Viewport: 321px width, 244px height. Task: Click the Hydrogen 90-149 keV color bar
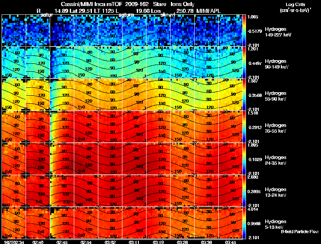pyautogui.click(x=244, y=63)
